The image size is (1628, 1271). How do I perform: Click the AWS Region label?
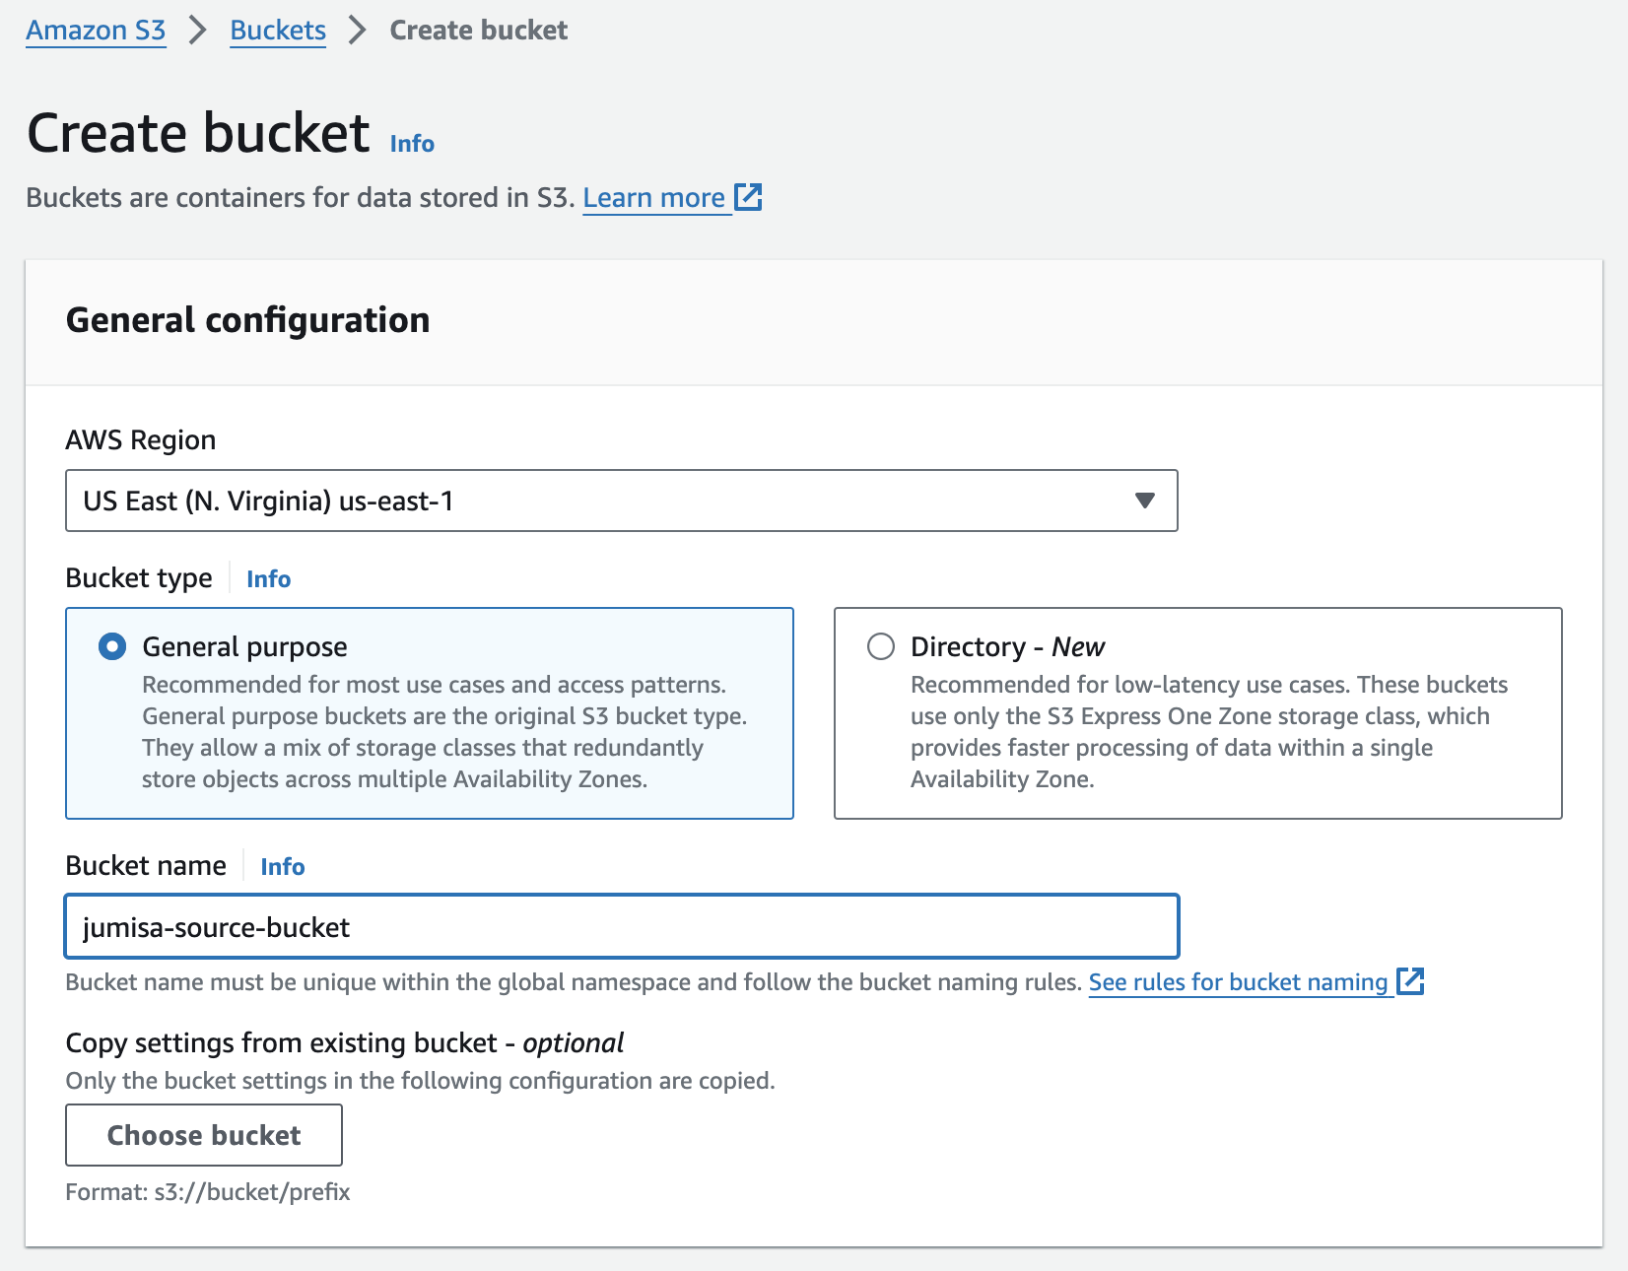coord(141,440)
